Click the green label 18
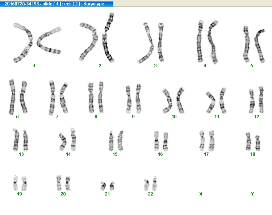This screenshot has width=272, height=215. pyautogui.click(x=253, y=154)
